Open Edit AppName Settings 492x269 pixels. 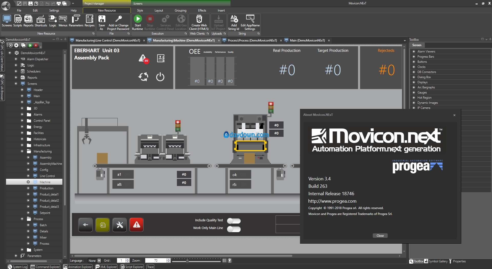(x=250, y=23)
